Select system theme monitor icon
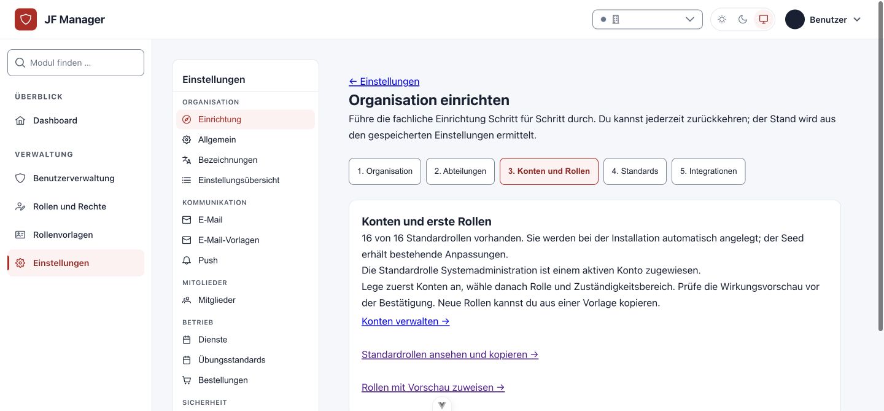Screen dimensions: 884x411 click(764, 20)
